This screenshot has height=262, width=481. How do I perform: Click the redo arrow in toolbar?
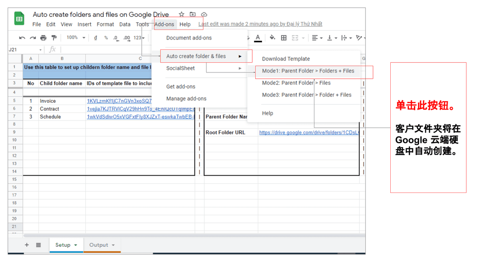click(x=32, y=38)
